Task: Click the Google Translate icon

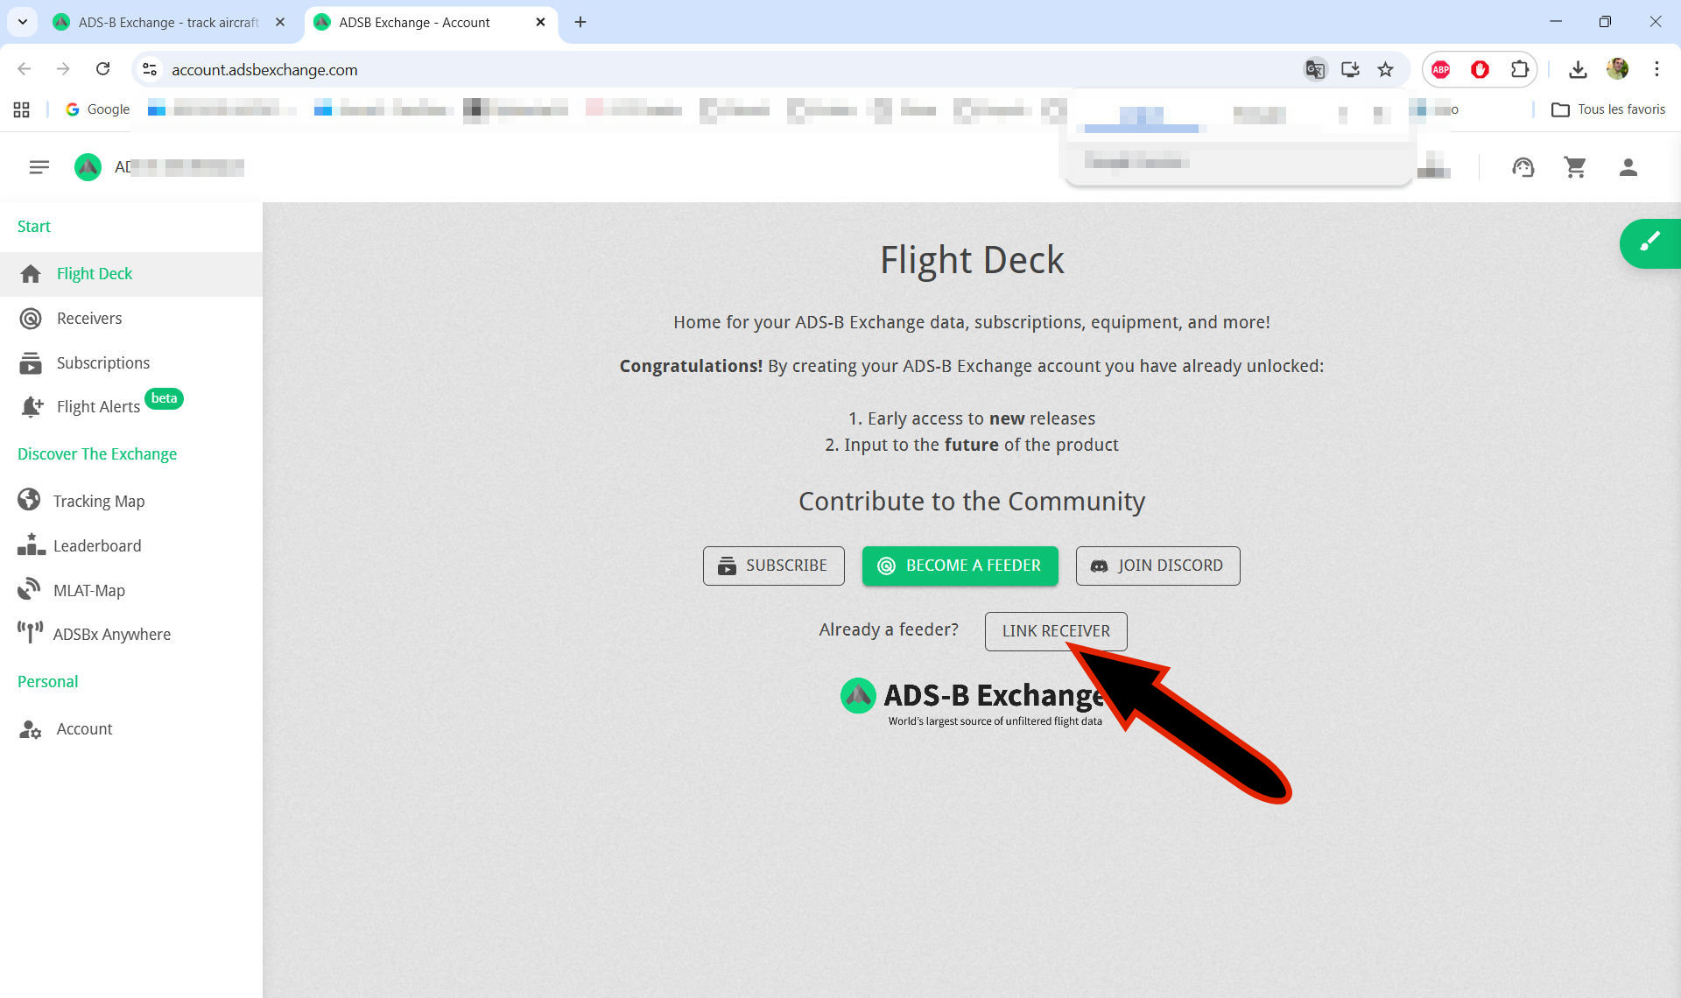Action: [x=1315, y=69]
